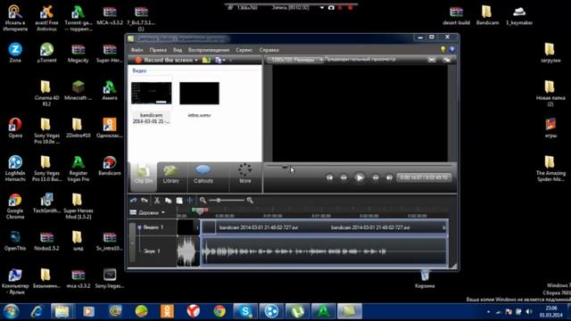The image size is (571, 321).
Task: Switch preview to full screen mode
Action: click(x=432, y=60)
